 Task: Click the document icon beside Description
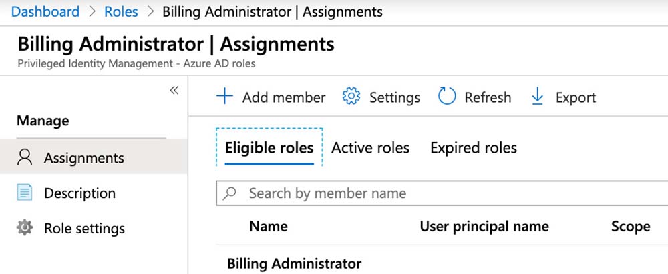point(25,193)
